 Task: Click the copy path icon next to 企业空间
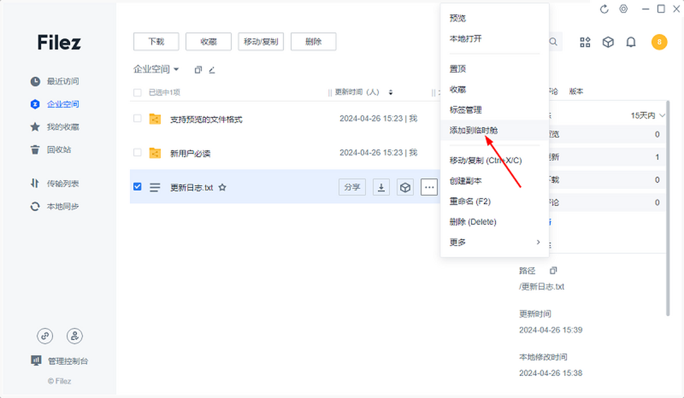point(198,70)
